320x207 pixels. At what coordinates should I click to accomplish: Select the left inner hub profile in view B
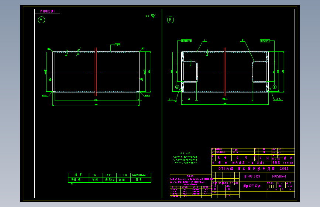pyautogui.click(x=190, y=72)
